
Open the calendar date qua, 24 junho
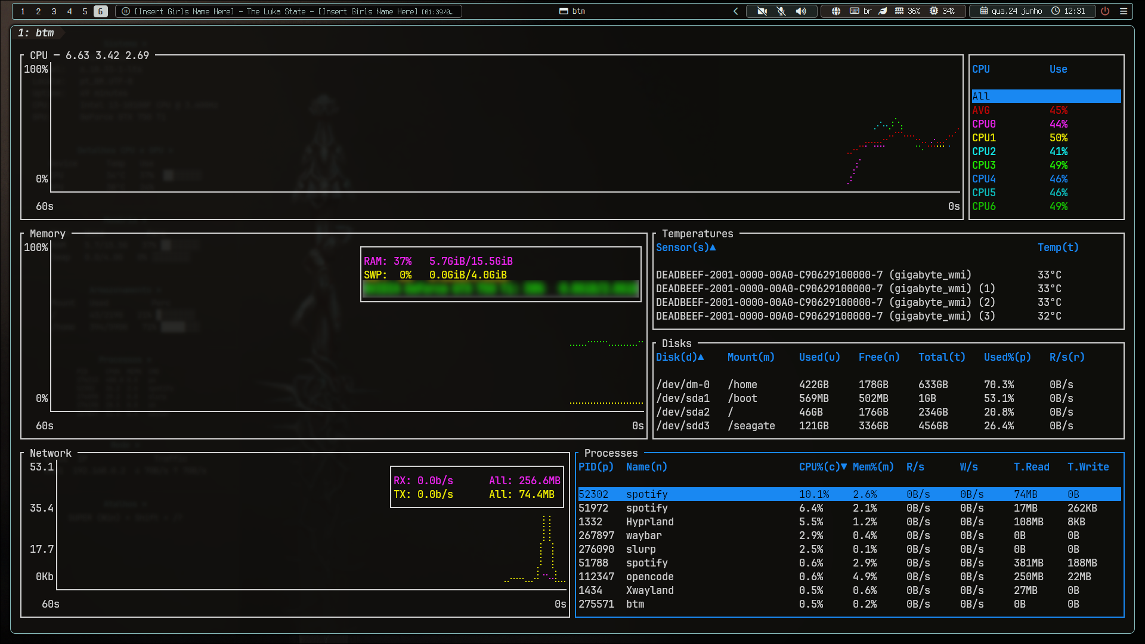[1011, 11]
